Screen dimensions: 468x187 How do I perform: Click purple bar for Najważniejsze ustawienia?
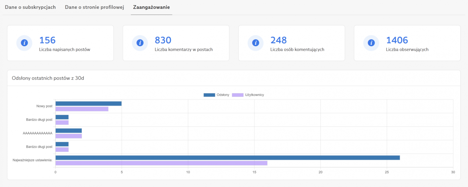click(x=161, y=163)
